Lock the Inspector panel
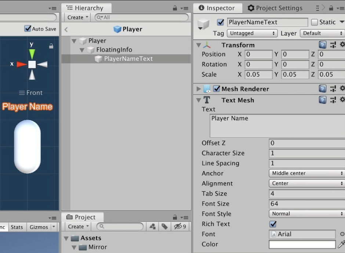The width and height of the screenshot is (345, 253). click(x=331, y=8)
